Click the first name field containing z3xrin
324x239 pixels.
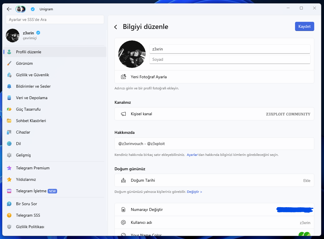coord(230,49)
